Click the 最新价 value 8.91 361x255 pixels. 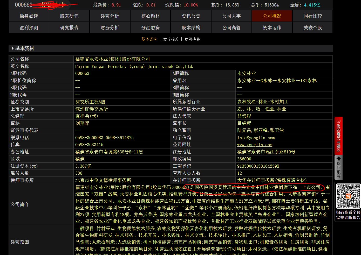(x=116, y=5)
